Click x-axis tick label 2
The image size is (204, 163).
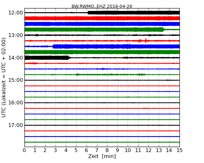point(45,150)
